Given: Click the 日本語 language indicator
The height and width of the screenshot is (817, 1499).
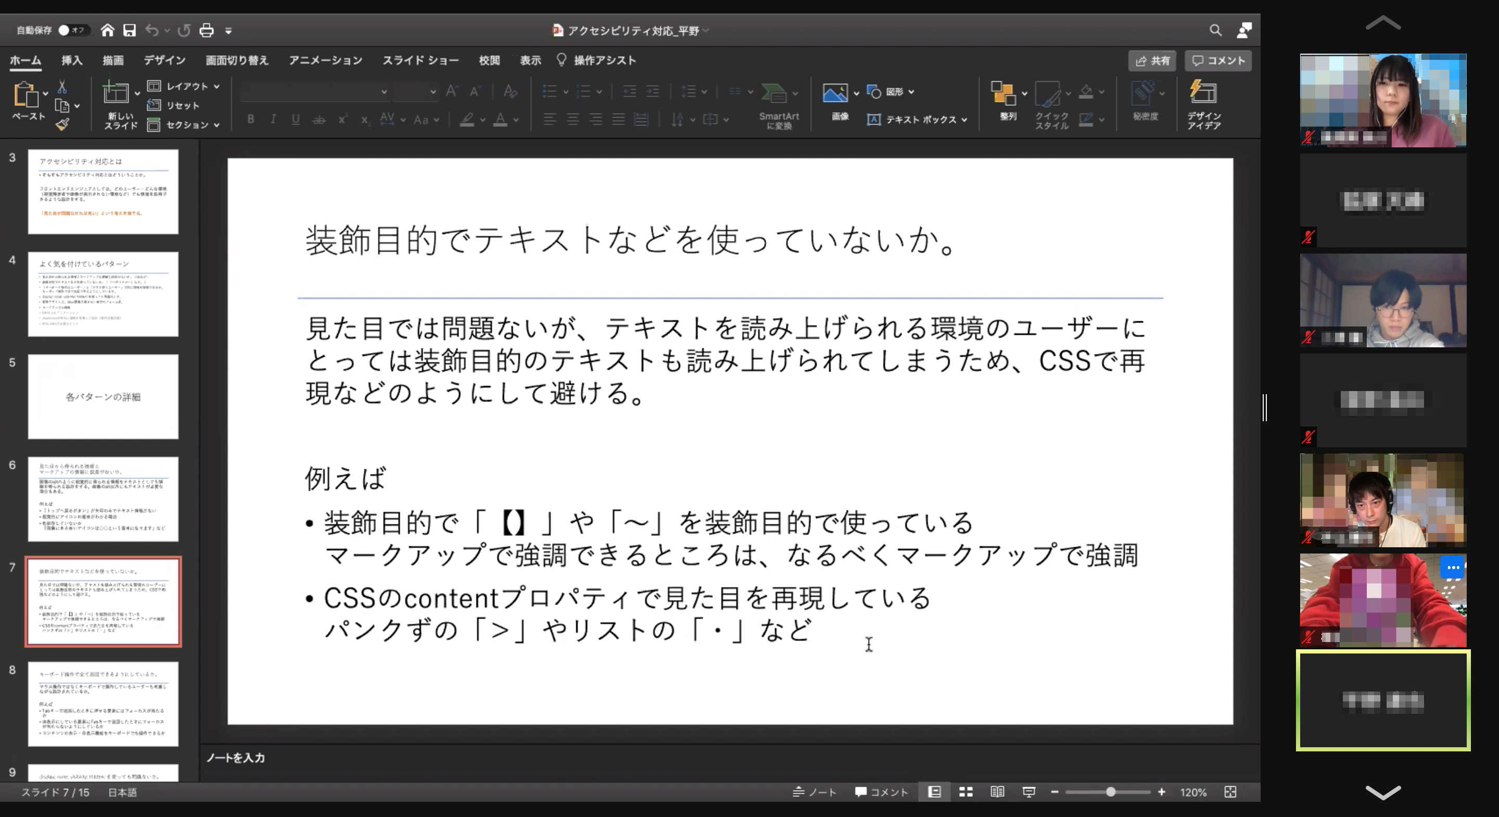Looking at the screenshot, I should pos(122,792).
